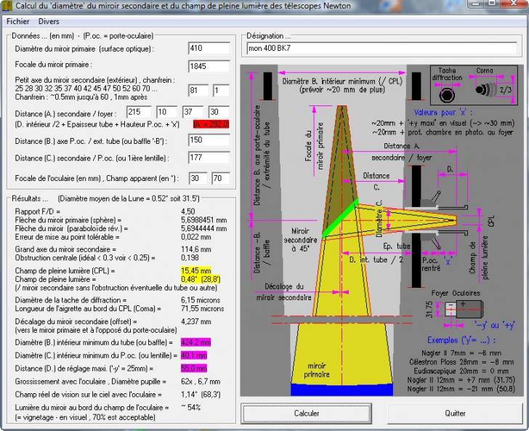This screenshot has width=529, height=431.
Task: Open the Fichier menu
Action: (18, 21)
